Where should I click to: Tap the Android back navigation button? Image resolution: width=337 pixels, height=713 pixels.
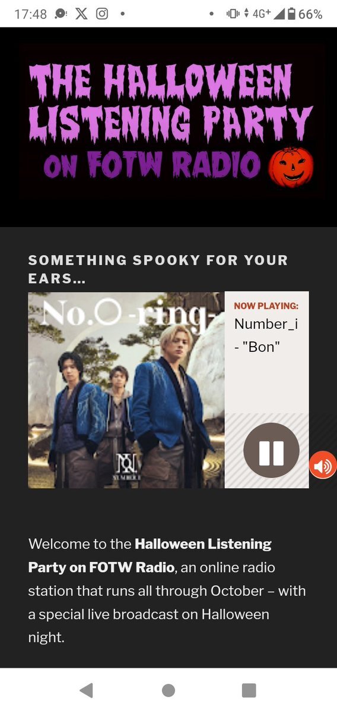[x=86, y=690]
